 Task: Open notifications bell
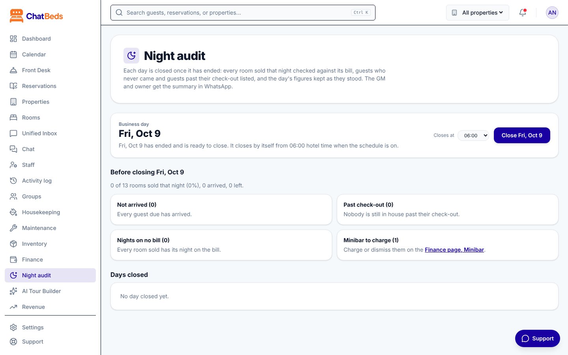523,13
